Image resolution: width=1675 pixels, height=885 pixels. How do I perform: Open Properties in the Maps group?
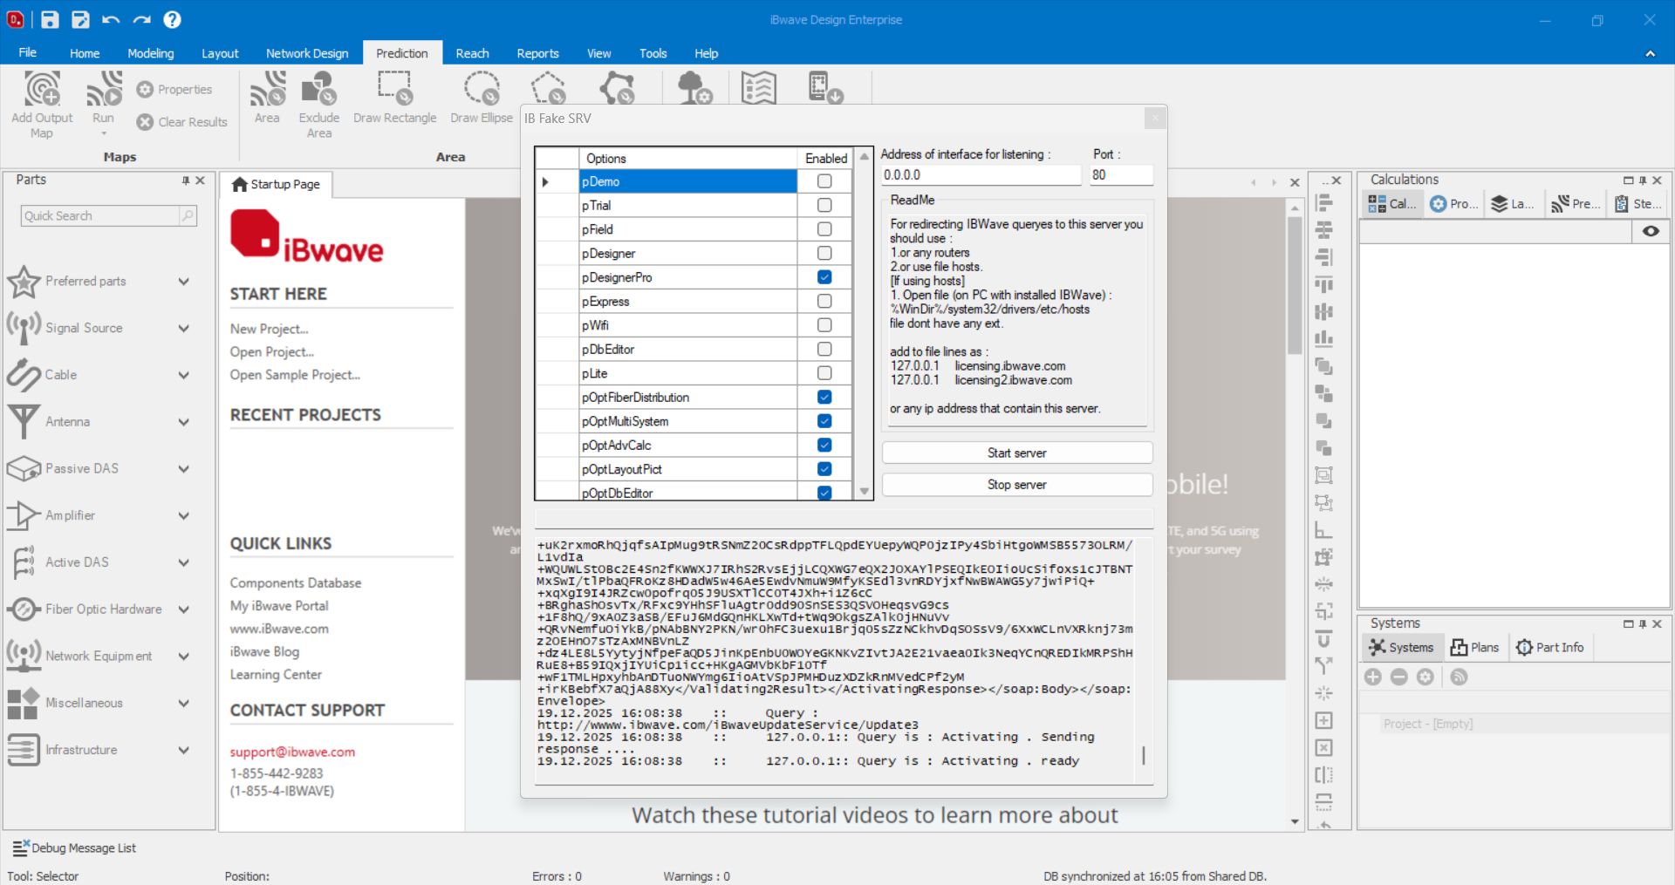click(x=174, y=89)
